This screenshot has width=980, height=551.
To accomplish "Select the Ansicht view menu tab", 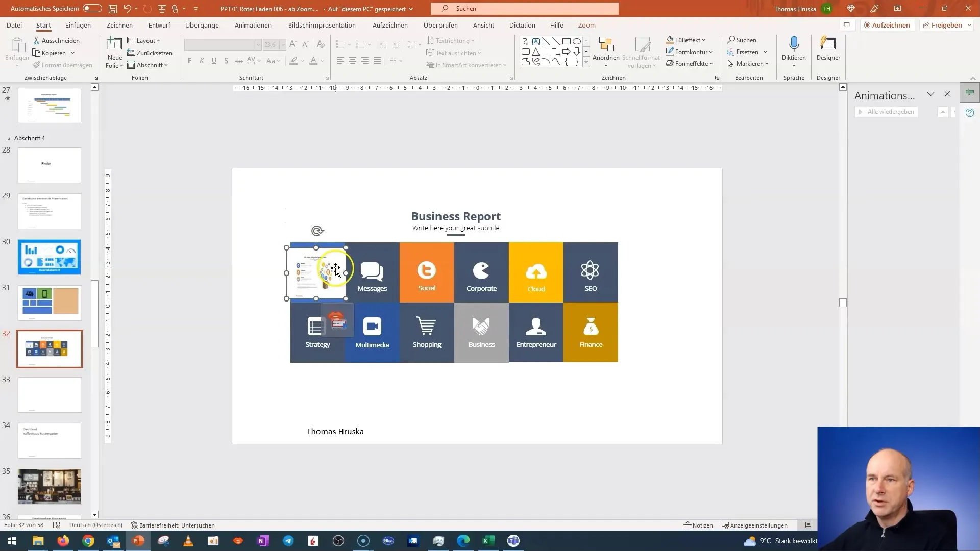I will pos(483,25).
